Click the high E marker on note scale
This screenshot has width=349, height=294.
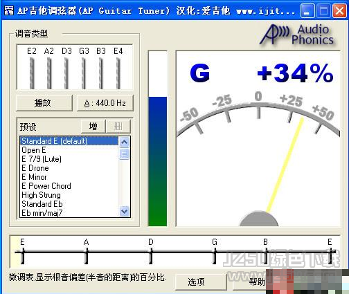330,252
